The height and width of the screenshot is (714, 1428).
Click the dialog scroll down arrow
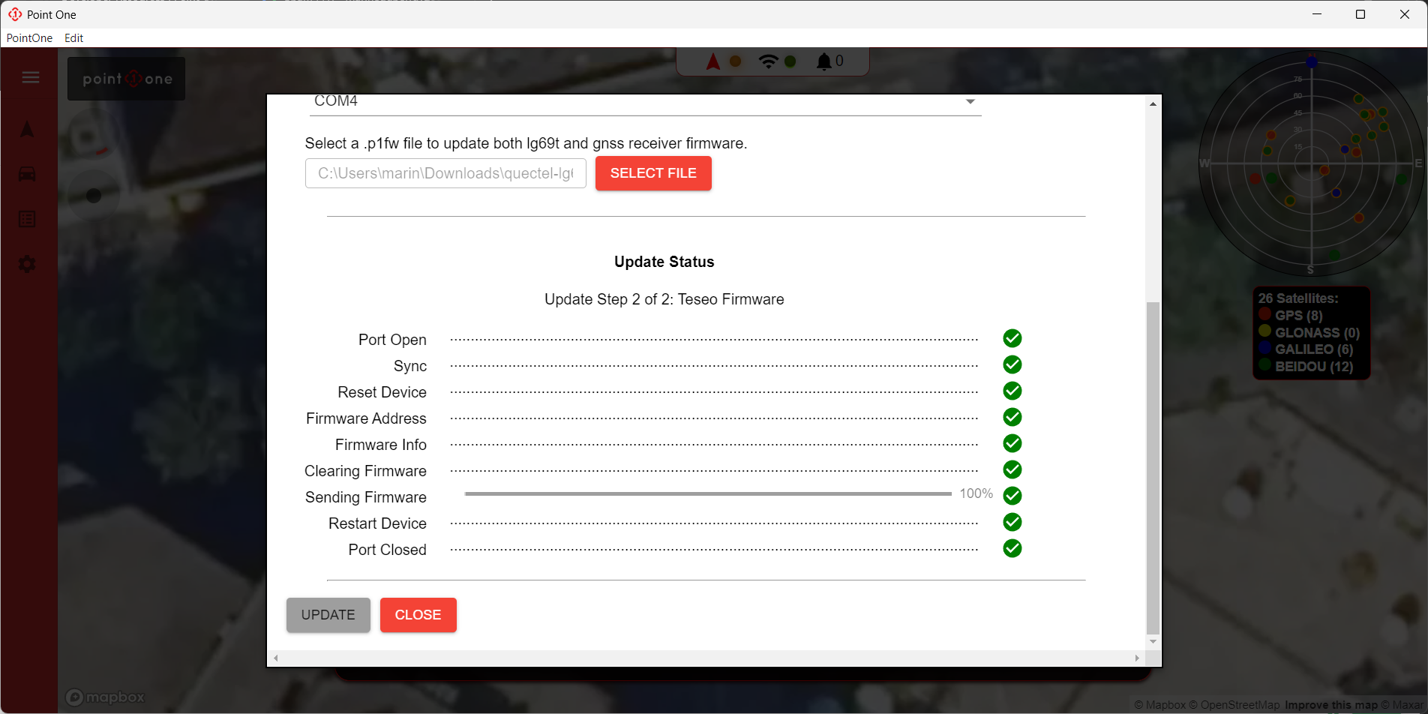1153,642
